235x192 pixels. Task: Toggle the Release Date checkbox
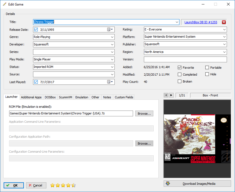tap(36, 29)
